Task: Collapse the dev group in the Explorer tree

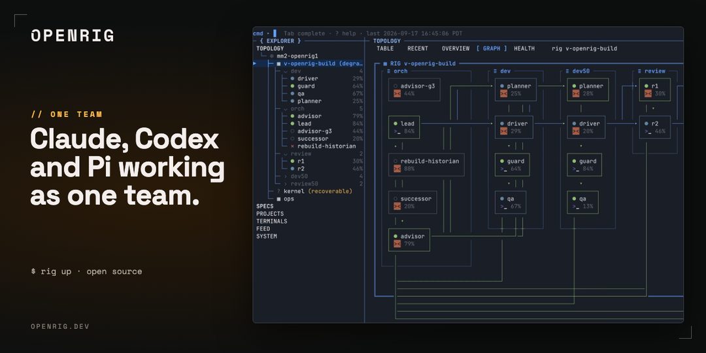Action: click(286, 71)
